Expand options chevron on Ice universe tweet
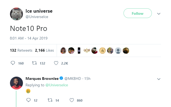Image resolution: width=171 pixels, height=107 pixels. pos(159,14)
